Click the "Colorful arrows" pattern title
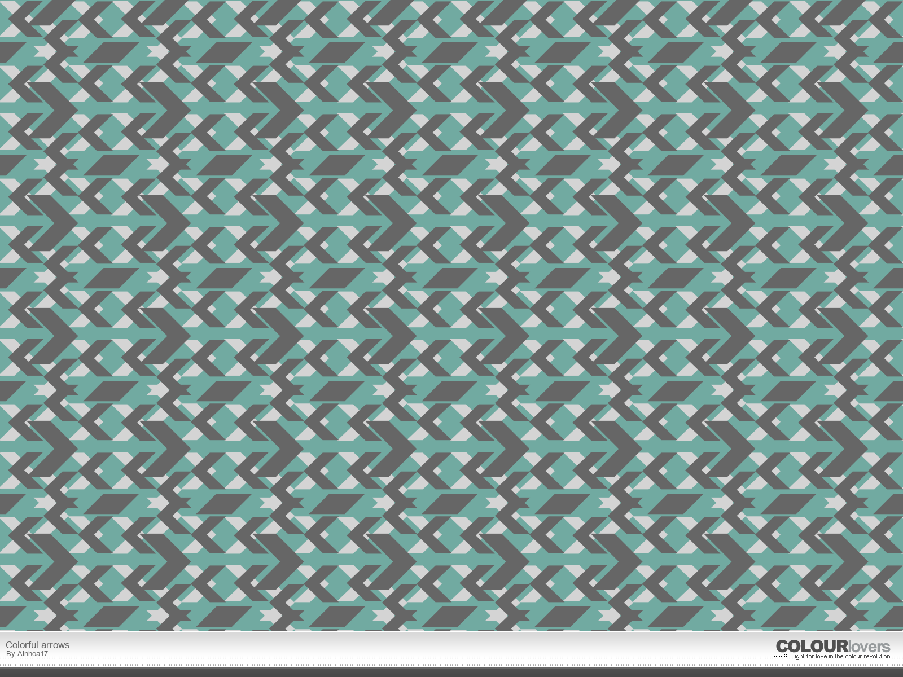 (x=38, y=645)
